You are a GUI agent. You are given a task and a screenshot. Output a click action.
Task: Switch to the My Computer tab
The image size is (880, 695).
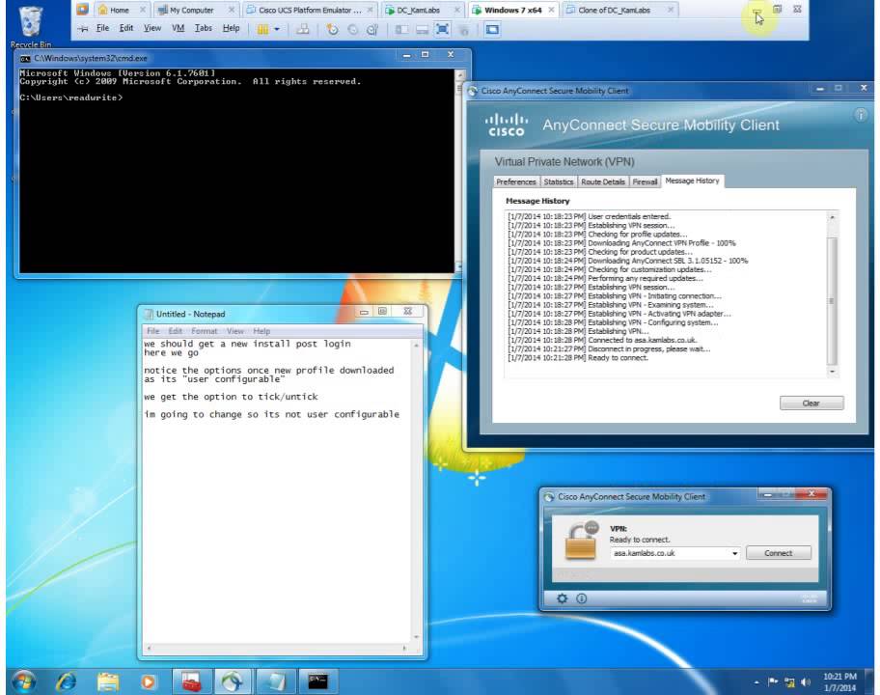pos(192,10)
